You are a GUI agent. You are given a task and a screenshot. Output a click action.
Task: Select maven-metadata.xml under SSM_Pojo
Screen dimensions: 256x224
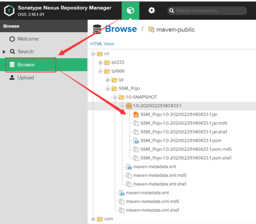(147, 193)
